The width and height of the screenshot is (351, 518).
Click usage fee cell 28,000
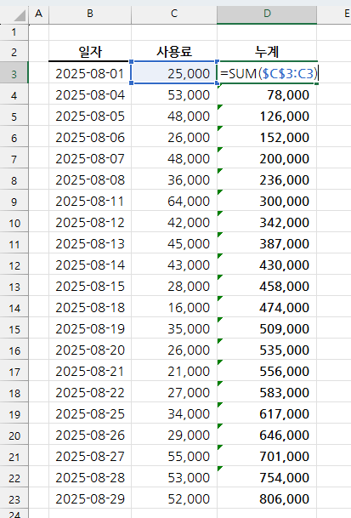tap(174, 286)
